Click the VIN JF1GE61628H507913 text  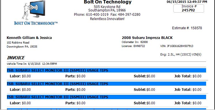coord(177,46)
